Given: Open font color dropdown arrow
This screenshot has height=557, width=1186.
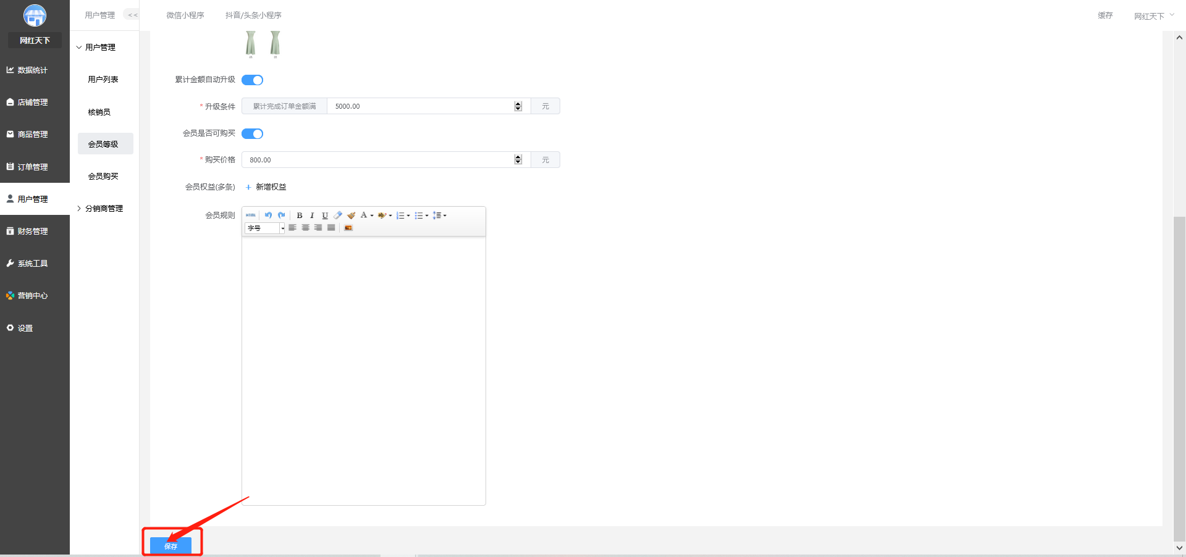Looking at the screenshot, I should 372,216.
